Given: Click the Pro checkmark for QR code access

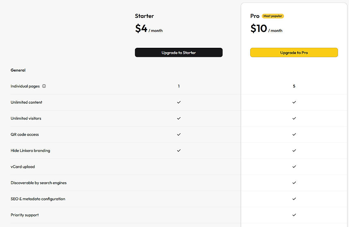Looking at the screenshot, I should click(294, 134).
